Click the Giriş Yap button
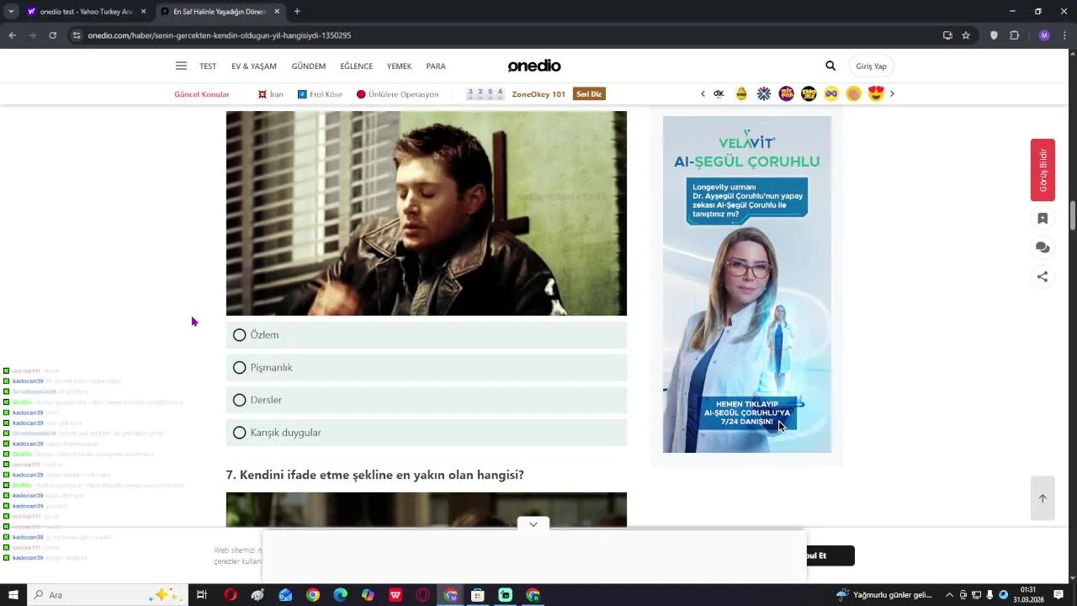This screenshot has height=606, width=1077. click(x=871, y=66)
